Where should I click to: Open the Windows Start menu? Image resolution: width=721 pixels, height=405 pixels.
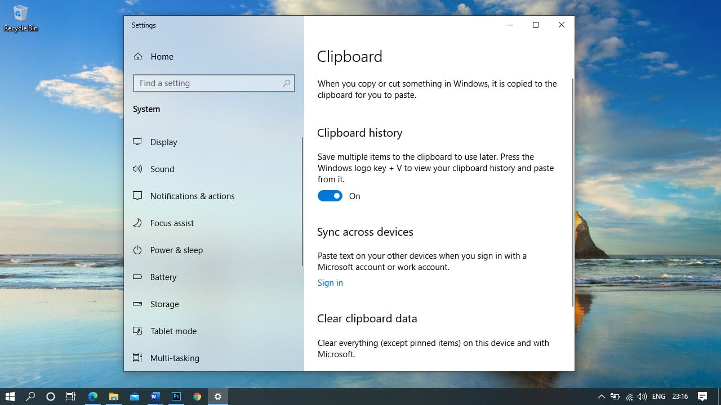pyautogui.click(x=10, y=397)
